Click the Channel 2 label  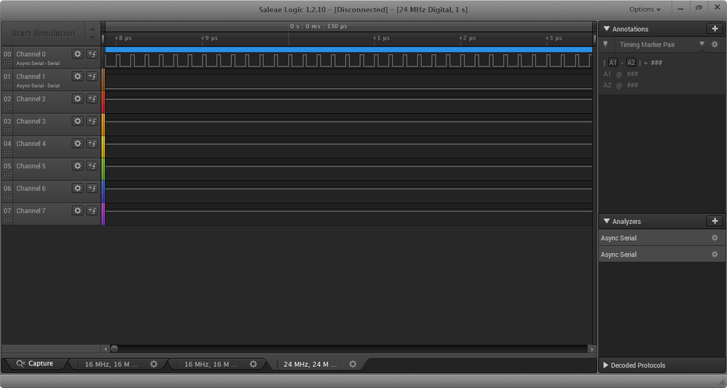[31, 98]
